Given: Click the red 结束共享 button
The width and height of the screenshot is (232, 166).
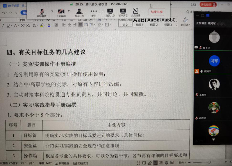Looking at the screenshot, I should pos(156,12).
